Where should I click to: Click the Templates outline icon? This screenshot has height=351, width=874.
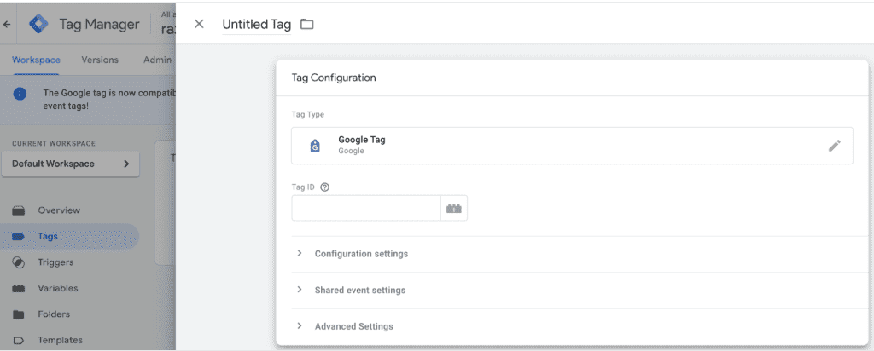(x=19, y=340)
